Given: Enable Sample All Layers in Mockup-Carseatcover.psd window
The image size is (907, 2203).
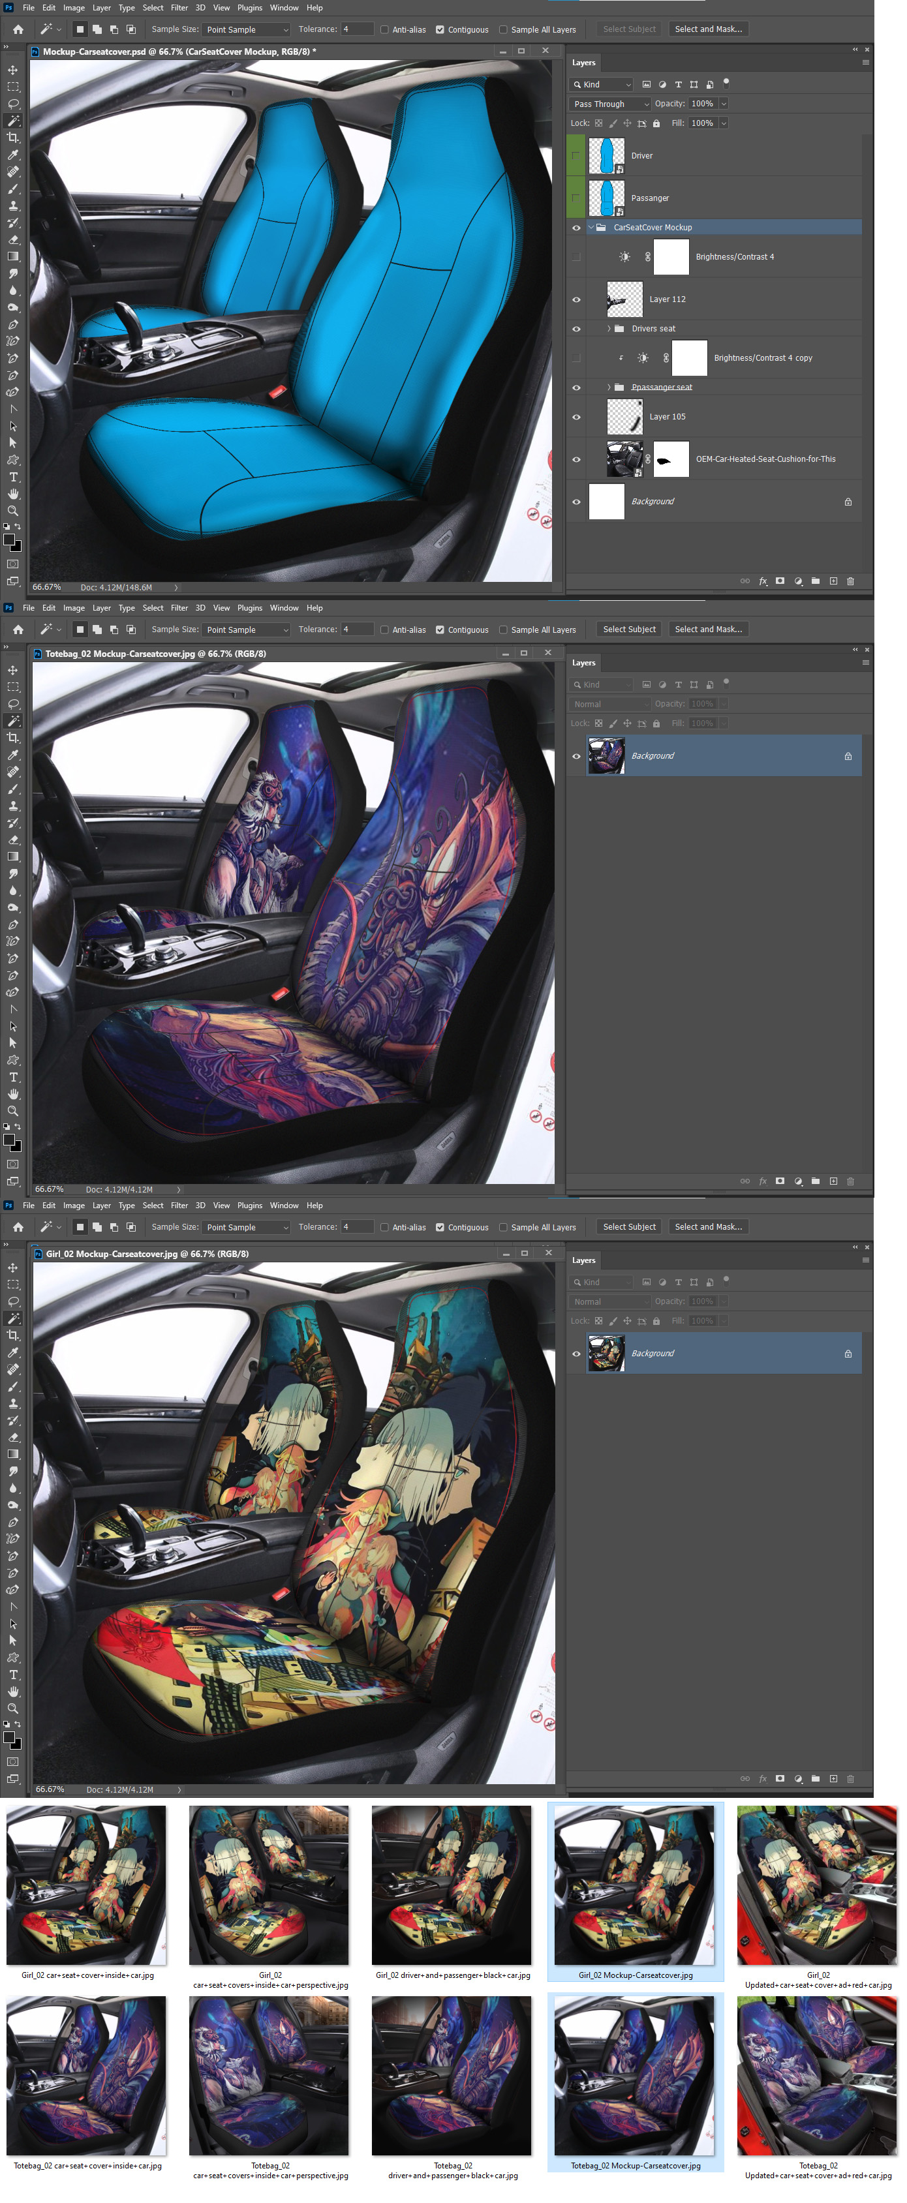Looking at the screenshot, I should pos(503,30).
